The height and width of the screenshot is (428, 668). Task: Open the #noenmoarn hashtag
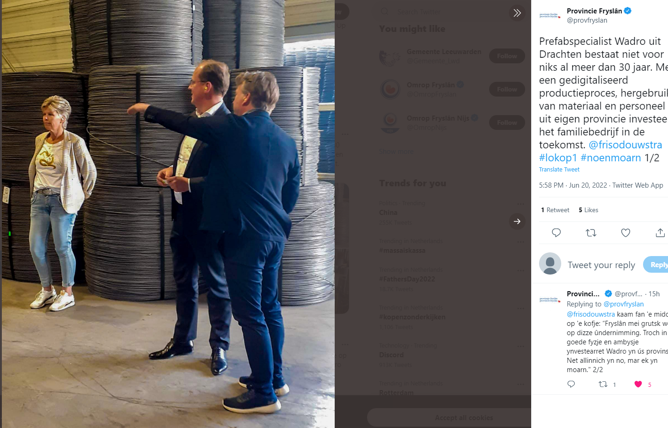click(x=611, y=158)
